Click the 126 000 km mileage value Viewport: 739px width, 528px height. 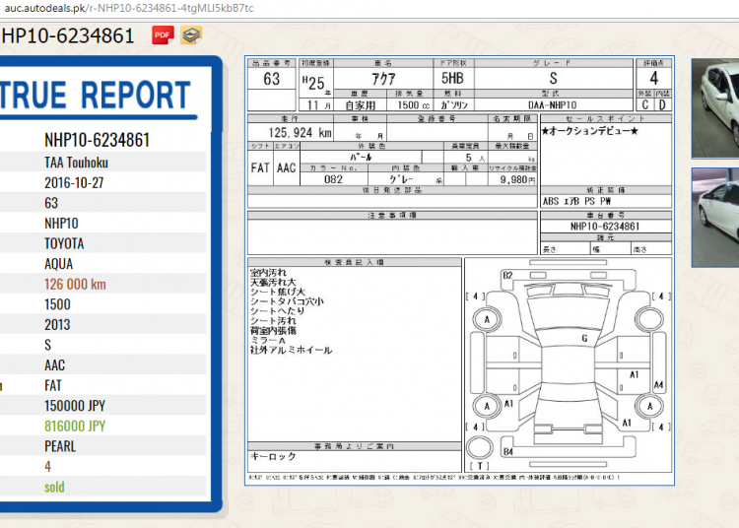coord(75,284)
